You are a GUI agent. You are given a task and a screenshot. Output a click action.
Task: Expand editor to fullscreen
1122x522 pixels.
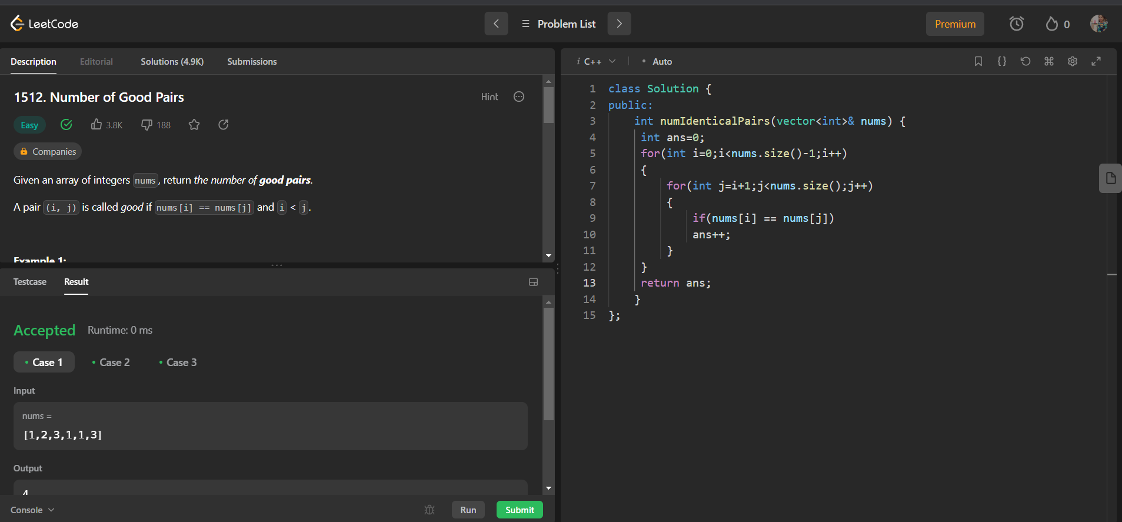click(x=1096, y=61)
